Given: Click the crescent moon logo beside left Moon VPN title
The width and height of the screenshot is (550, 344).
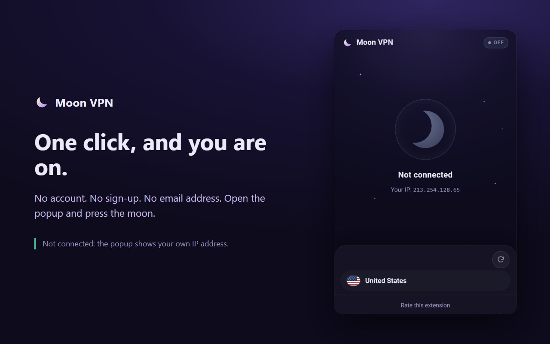Looking at the screenshot, I should coord(42,102).
